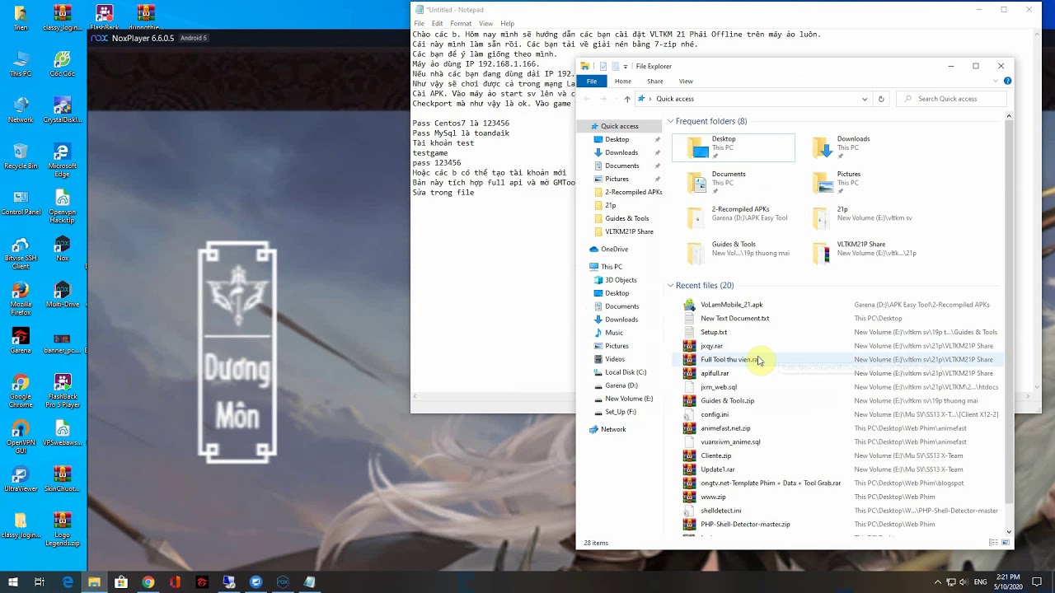Viewport: 1055px width, 593px height.
Task: Click the File Explorer help icon
Action: tap(1007, 81)
